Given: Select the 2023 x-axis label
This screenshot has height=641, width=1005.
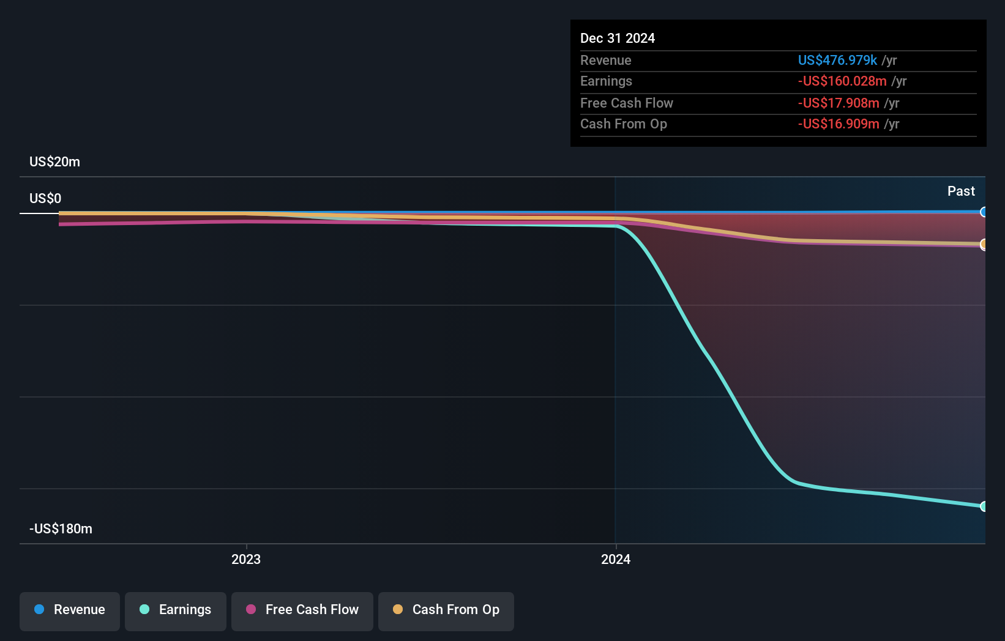Looking at the screenshot, I should [x=246, y=559].
